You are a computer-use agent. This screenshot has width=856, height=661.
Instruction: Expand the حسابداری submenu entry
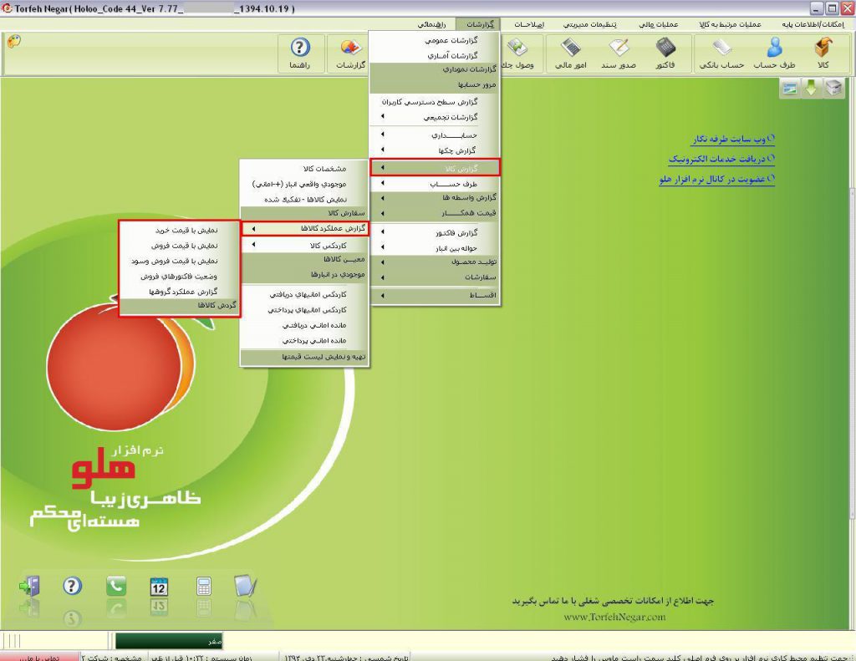point(435,135)
